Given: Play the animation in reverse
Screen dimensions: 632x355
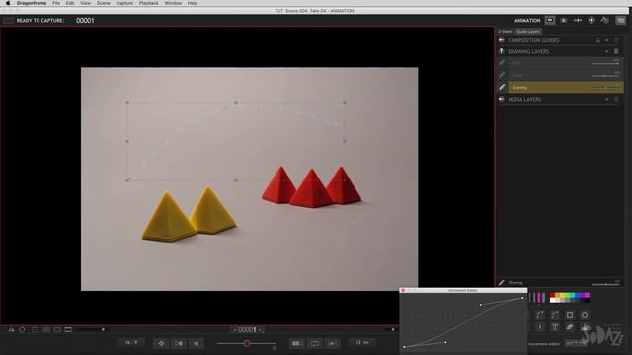Looking at the screenshot, I should tap(196, 343).
